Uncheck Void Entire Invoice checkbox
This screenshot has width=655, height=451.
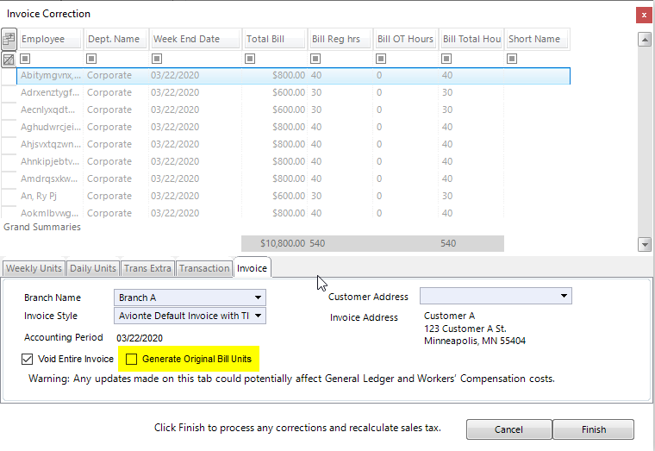tap(28, 359)
